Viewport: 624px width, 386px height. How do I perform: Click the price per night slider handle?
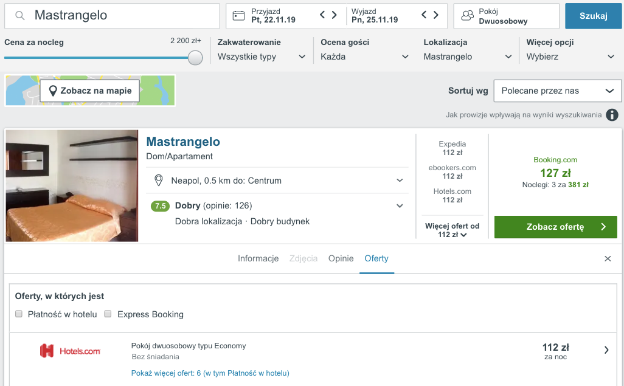[x=195, y=58]
